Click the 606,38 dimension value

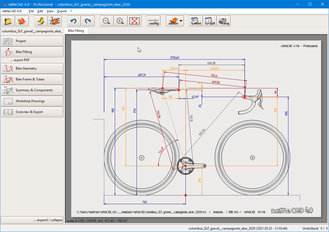pyautogui.click(x=211, y=63)
